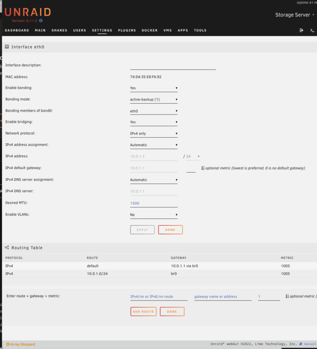Switch to the Docker tab

(150, 30)
